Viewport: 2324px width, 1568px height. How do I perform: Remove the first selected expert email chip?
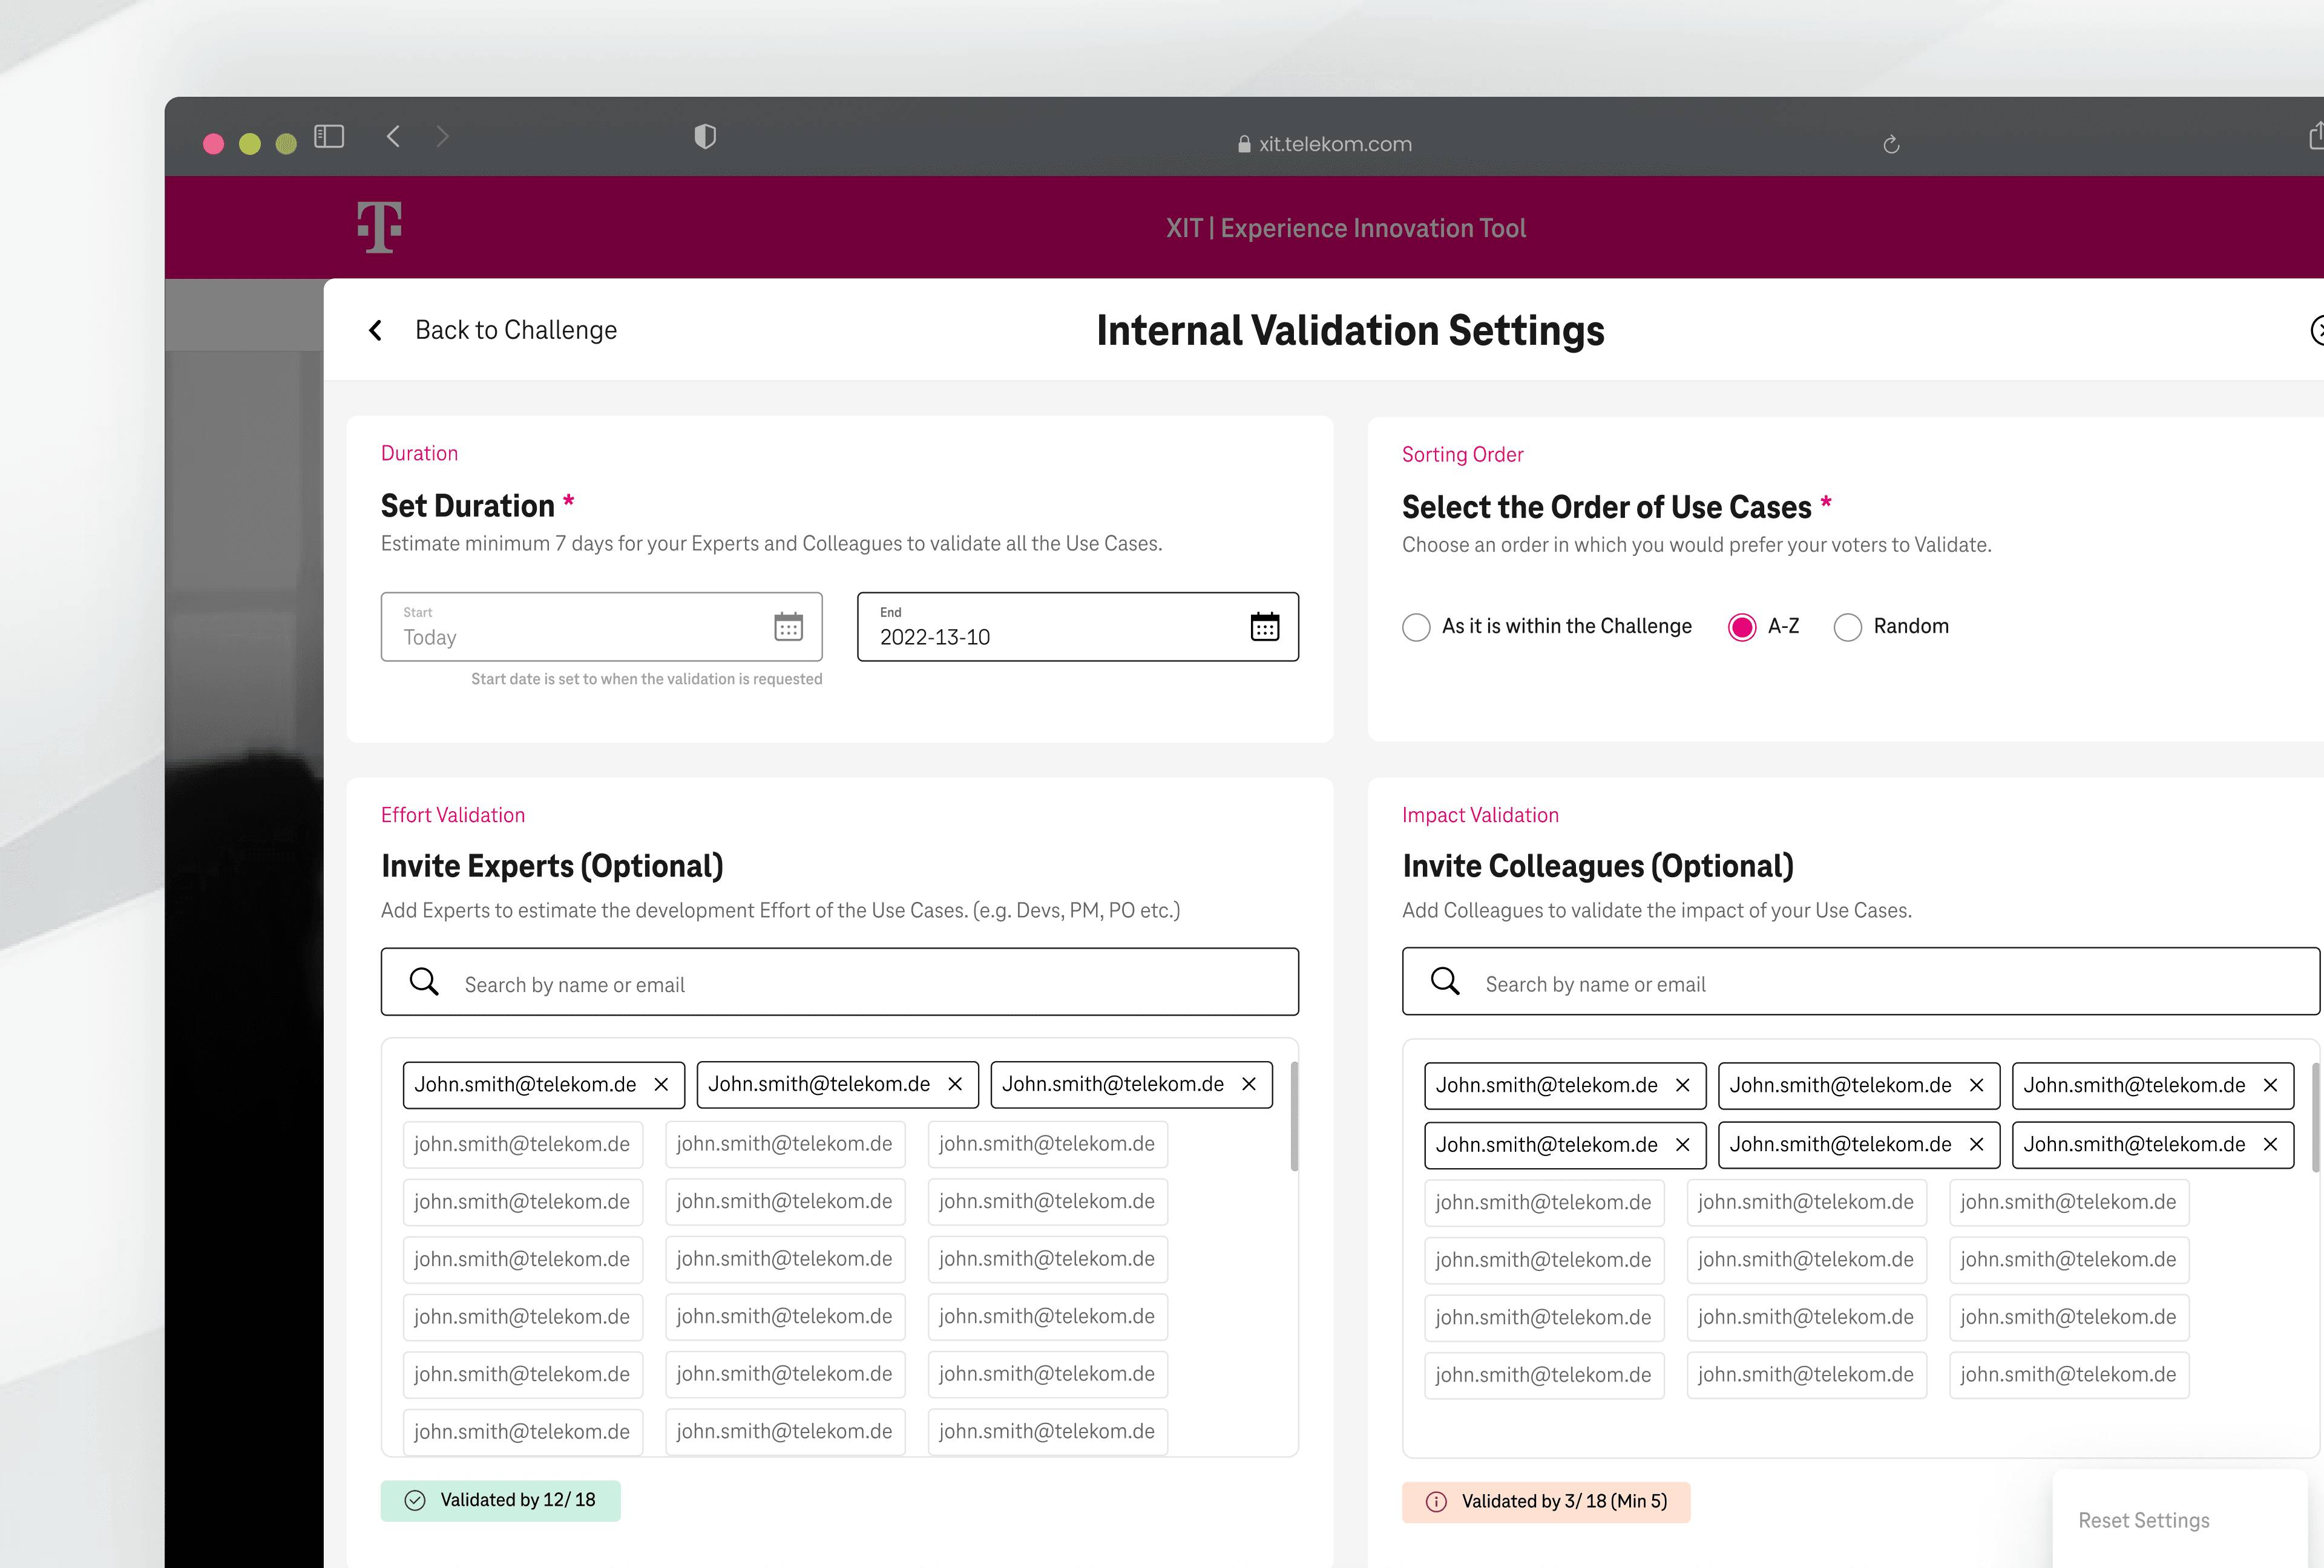[661, 1084]
